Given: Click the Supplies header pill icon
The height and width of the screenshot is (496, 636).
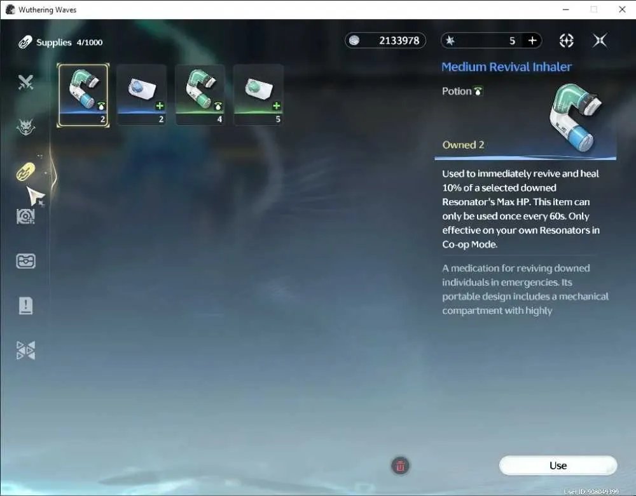Looking at the screenshot, I should (25, 42).
